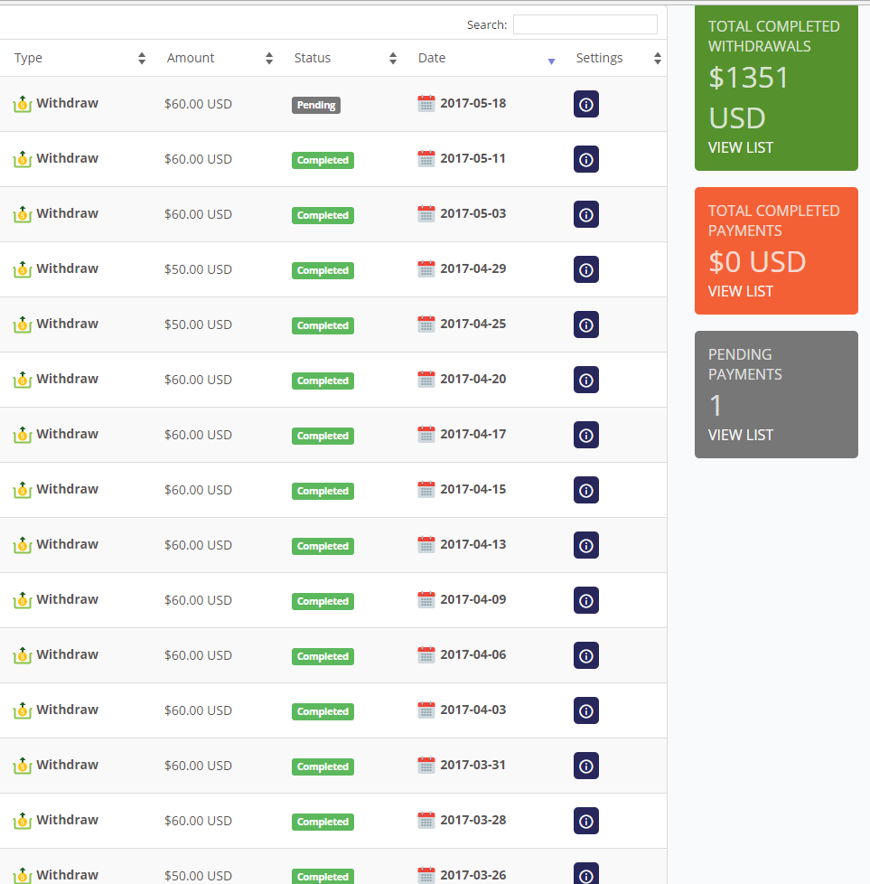This screenshot has height=884, width=870.
Task: Open info for the 2017-04-20 withdrawal
Action: pyautogui.click(x=586, y=380)
